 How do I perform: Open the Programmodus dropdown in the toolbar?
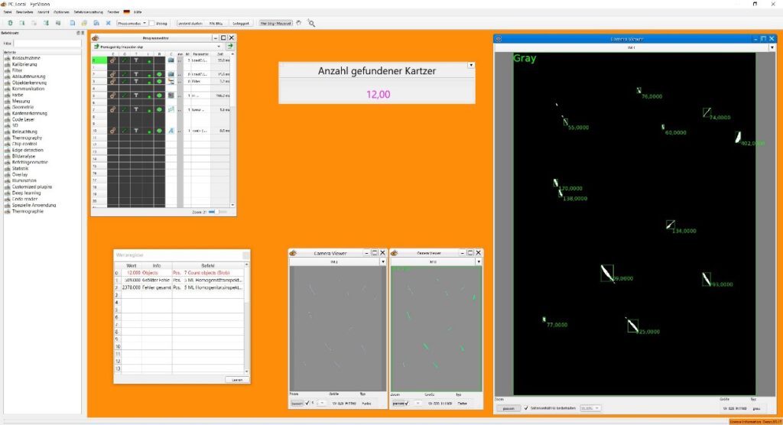coord(132,23)
